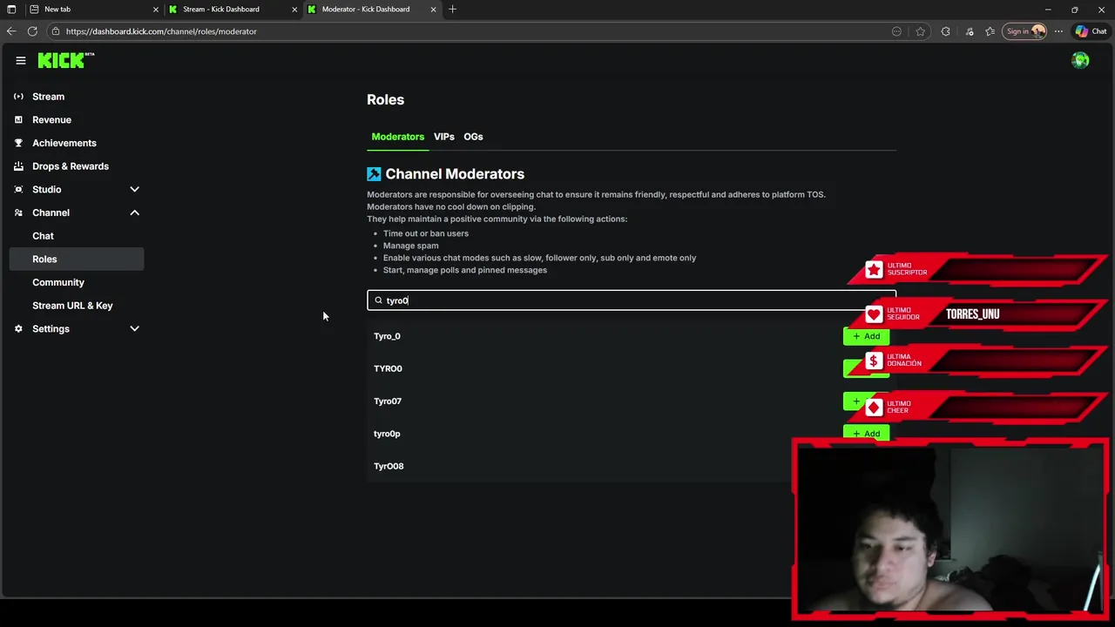Switch to the Moderators tab
Screen dimensions: 1115x627
pos(398,137)
